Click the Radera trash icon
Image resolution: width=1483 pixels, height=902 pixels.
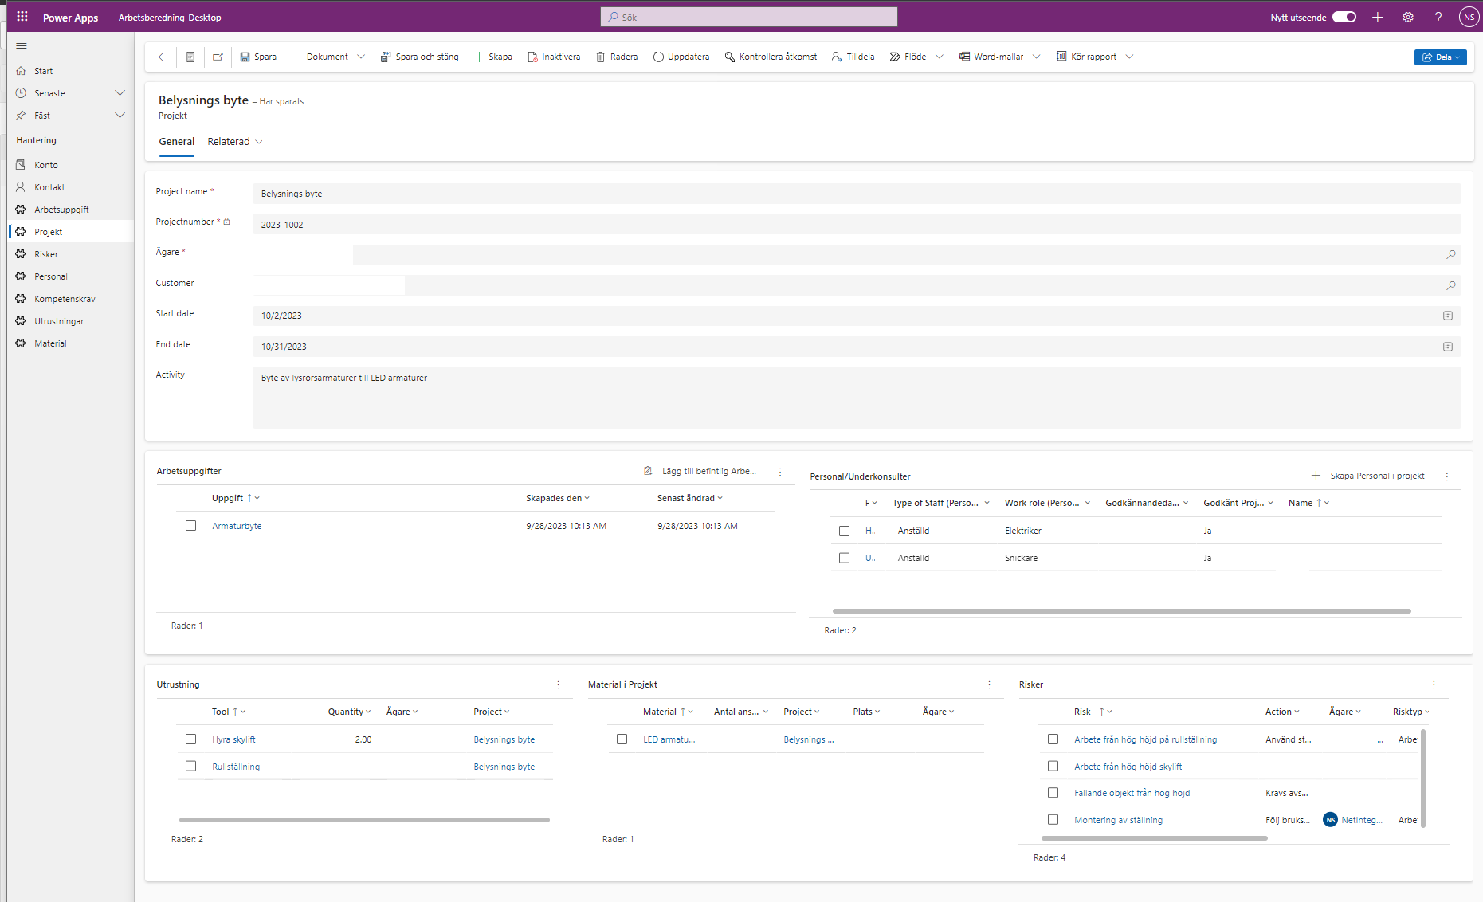point(601,57)
